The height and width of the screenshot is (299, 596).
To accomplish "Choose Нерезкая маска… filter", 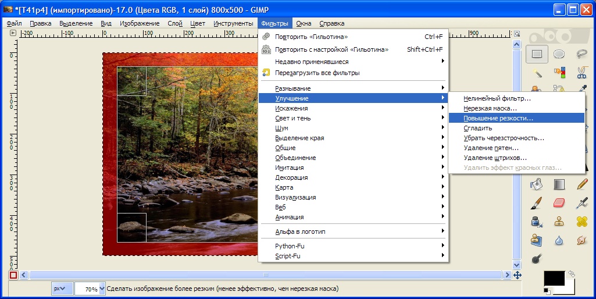I will pyautogui.click(x=516, y=108).
